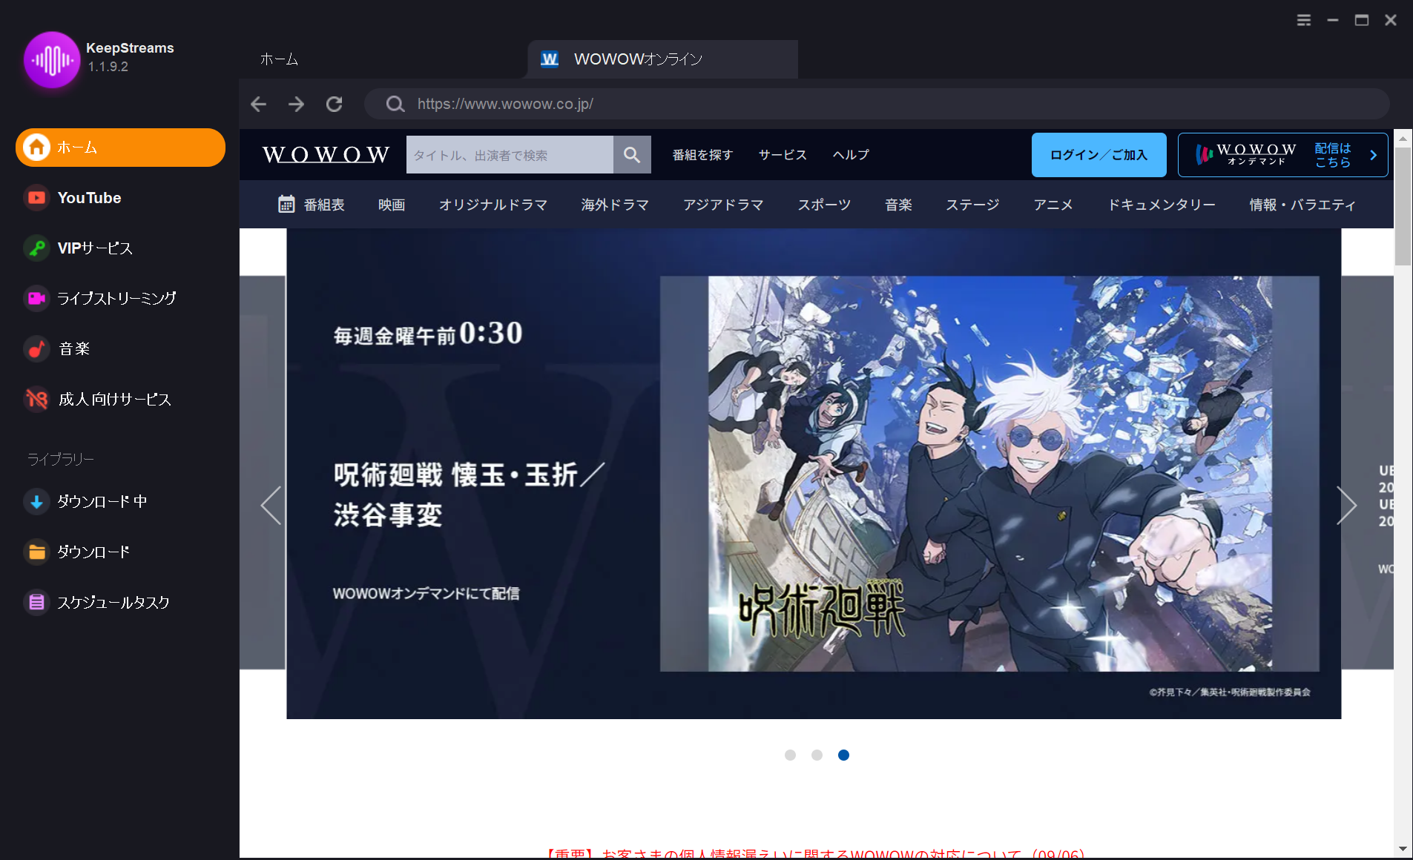Image resolution: width=1413 pixels, height=860 pixels.
Task: Click the orange downloads folder icon
Action: pyautogui.click(x=36, y=552)
